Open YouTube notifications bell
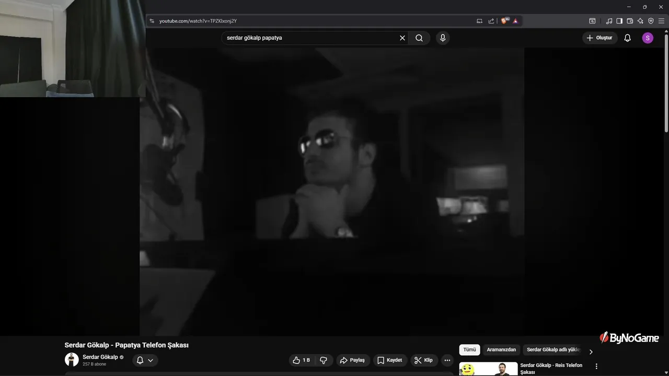Viewport: 669px width, 376px height. (x=628, y=38)
